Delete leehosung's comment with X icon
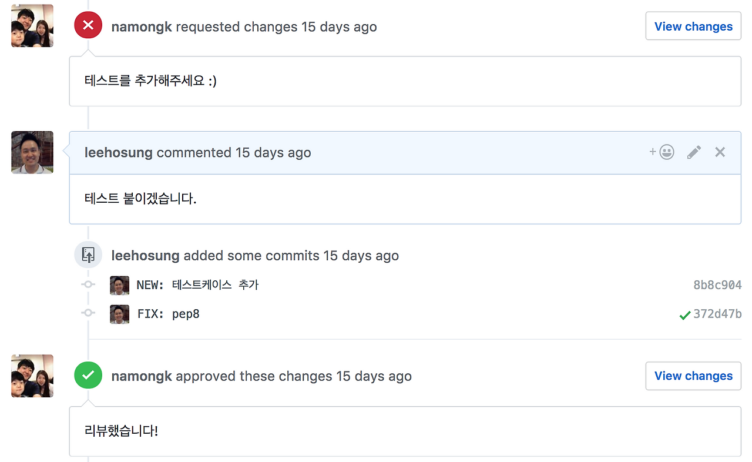The width and height of the screenshot is (752, 462). pos(720,152)
